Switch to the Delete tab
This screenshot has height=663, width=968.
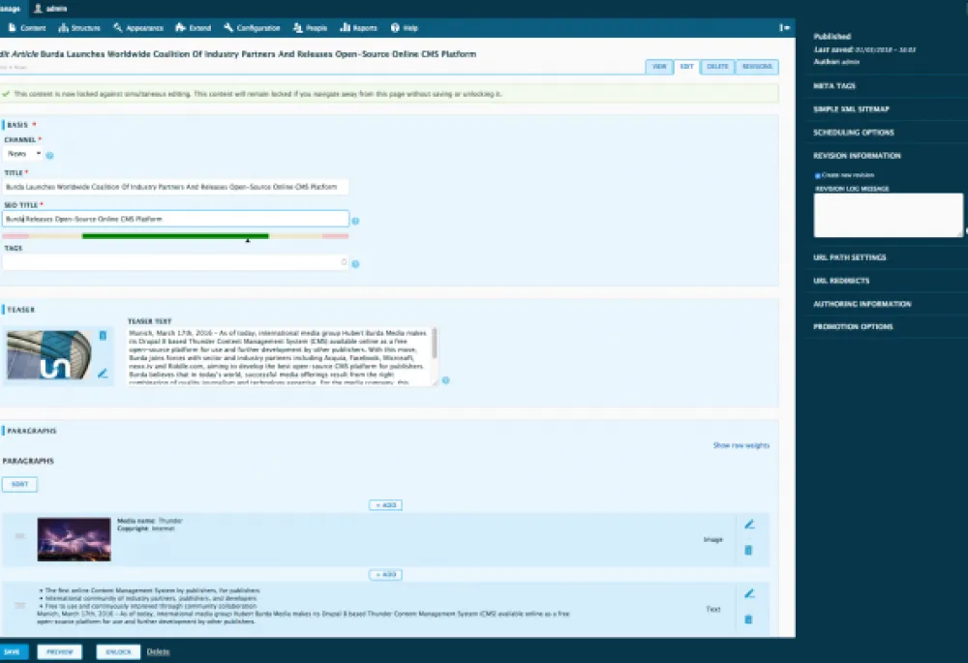[717, 67]
